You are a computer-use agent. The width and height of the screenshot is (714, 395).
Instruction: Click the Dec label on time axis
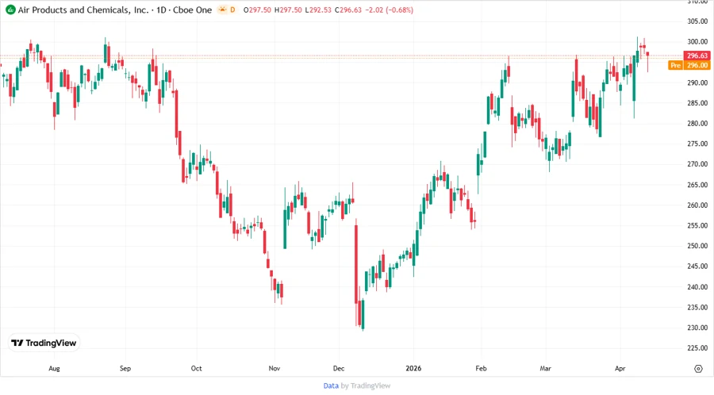339,368
